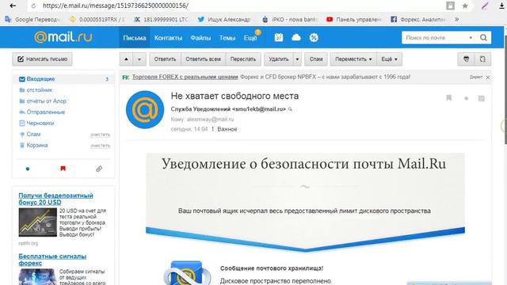Open the Файлы tab
Screen dimensions: 507x285
[200, 38]
